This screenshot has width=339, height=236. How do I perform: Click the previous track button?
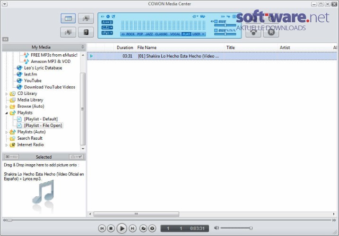click(102, 228)
